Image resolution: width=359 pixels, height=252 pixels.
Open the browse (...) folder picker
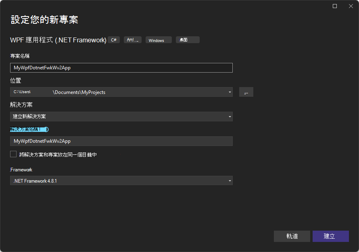(x=246, y=92)
